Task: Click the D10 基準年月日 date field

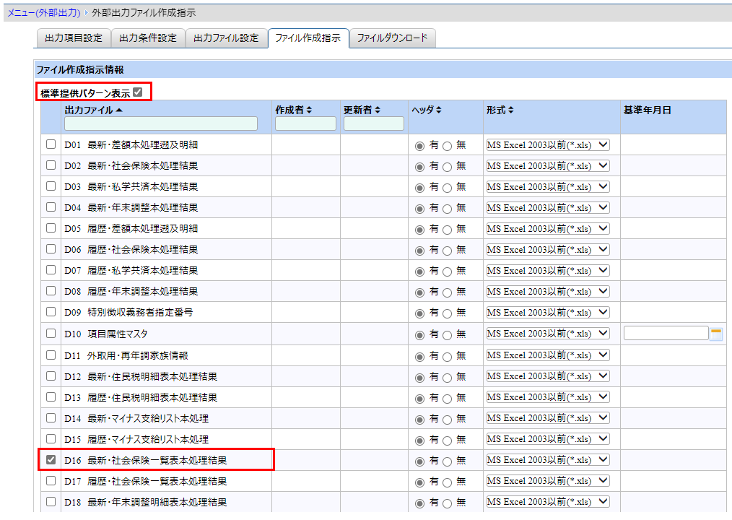Action: (x=666, y=333)
